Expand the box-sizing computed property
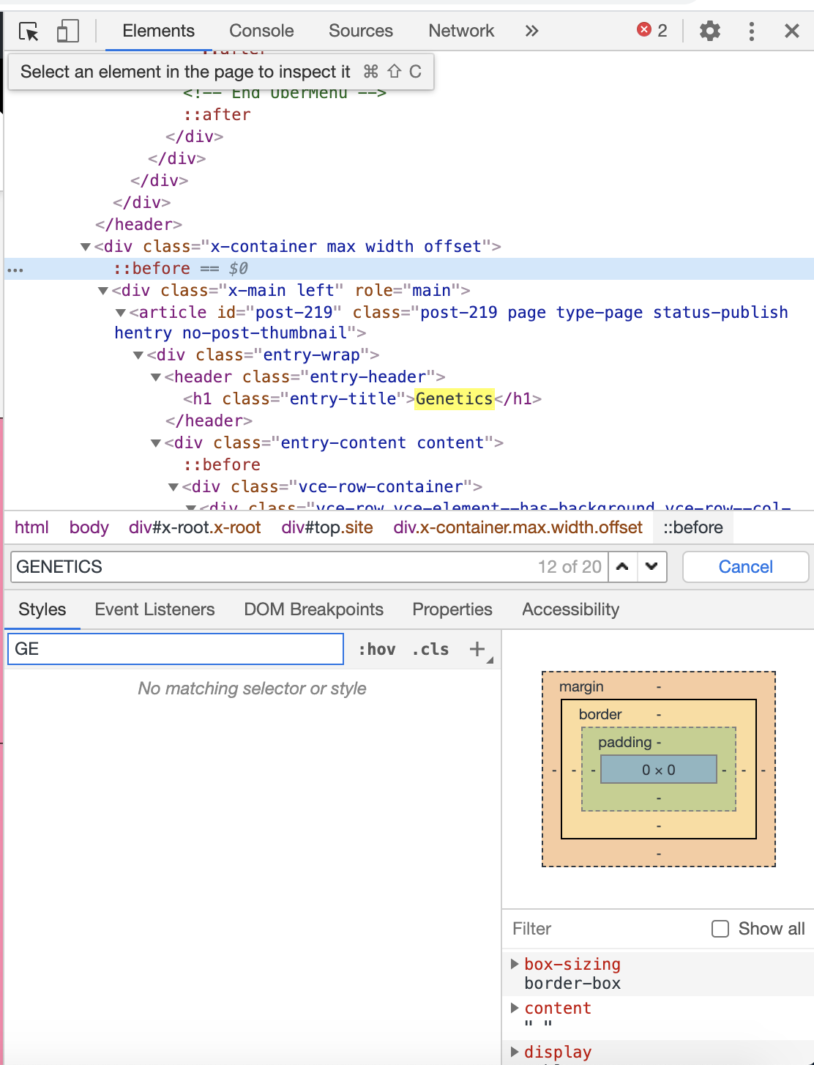The width and height of the screenshot is (814, 1065). (515, 964)
